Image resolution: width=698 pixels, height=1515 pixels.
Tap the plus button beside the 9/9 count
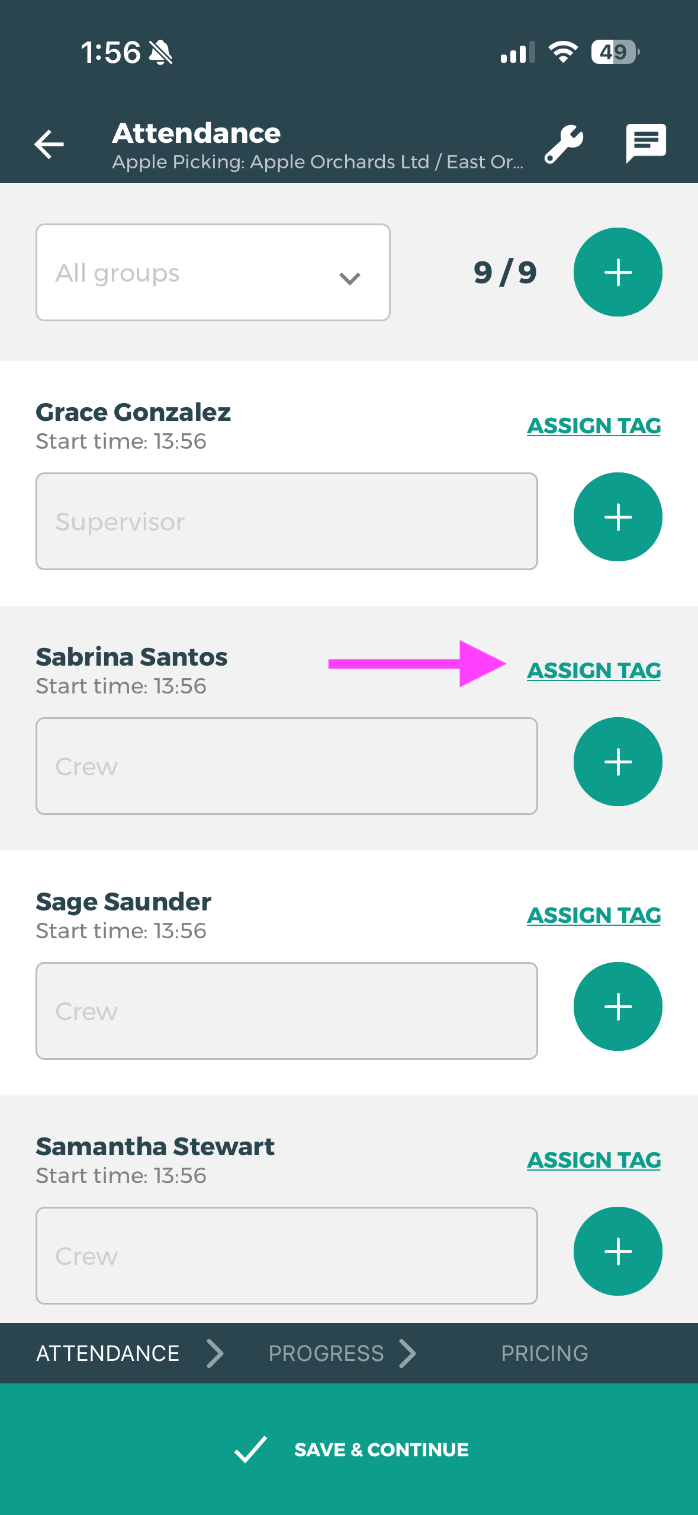tap(617, 272)
